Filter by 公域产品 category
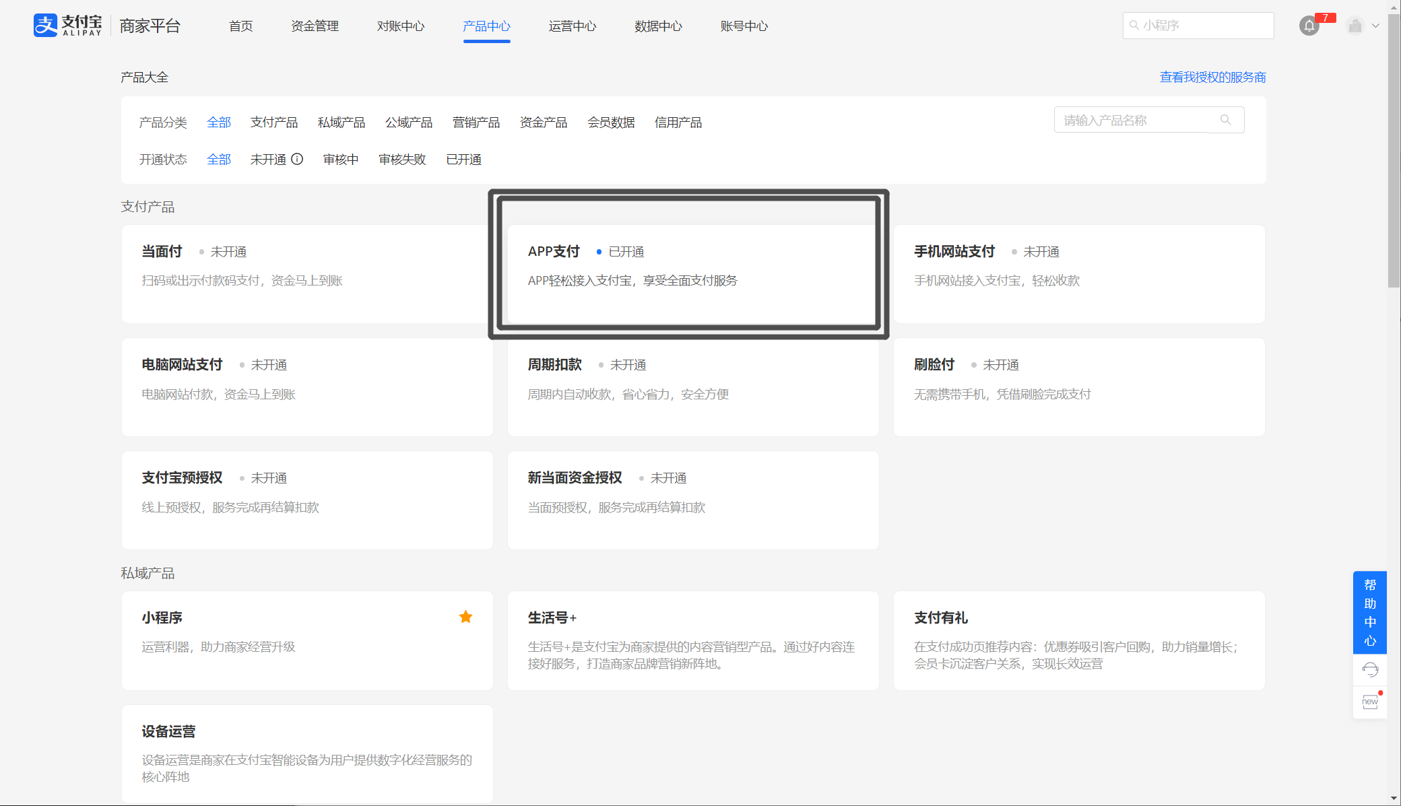 pyautogui.click(x=409, y=122)
